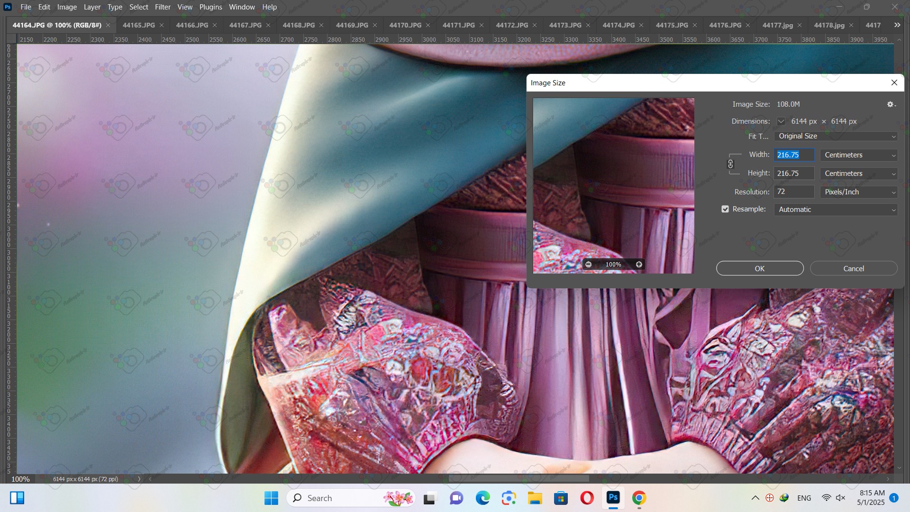
Task: Zoom out preview with minus icon
Action: point(588,265)
